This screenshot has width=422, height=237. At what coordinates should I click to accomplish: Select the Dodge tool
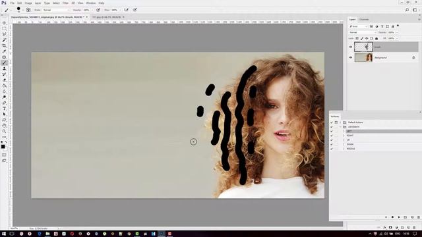(4, 97)
